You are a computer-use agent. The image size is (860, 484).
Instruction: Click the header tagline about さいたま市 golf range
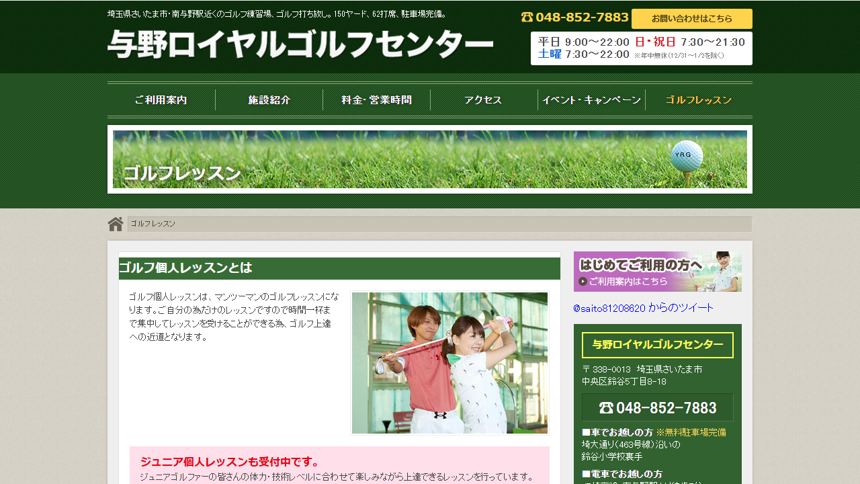(277, 13)
